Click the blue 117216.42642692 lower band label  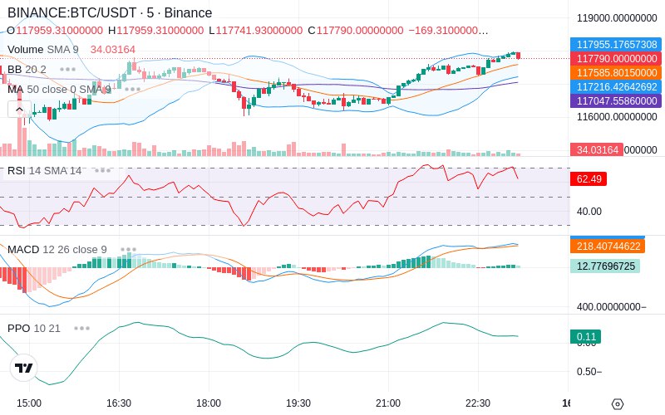coord(616,87)
